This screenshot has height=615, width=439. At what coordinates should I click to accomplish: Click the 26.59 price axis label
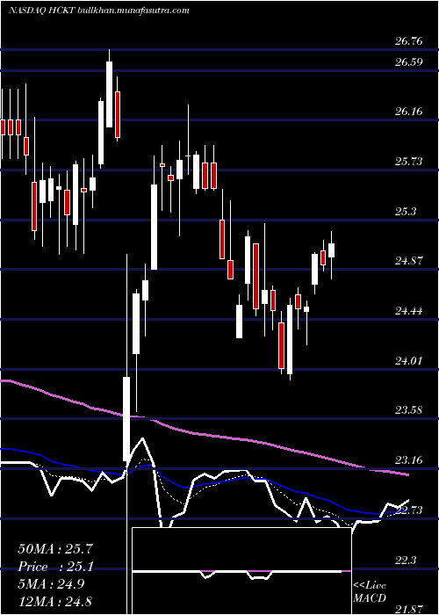tap(409, 62)
